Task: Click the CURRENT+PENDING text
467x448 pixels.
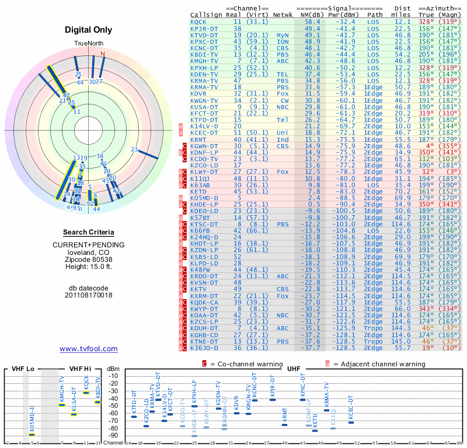Action: [x=89, y=245]
